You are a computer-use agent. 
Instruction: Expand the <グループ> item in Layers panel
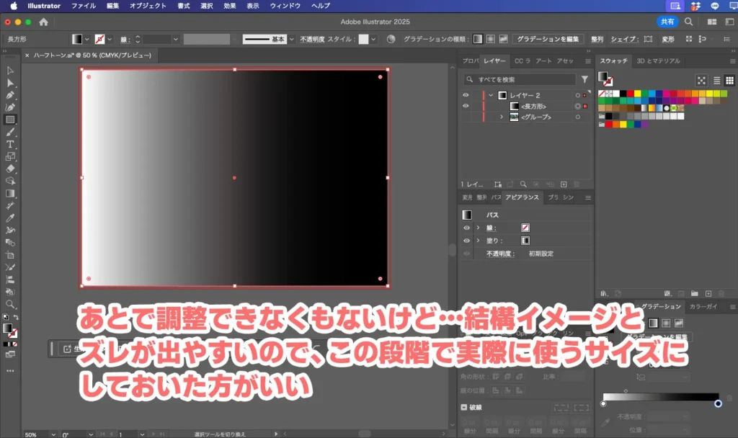tap(501, 117)
